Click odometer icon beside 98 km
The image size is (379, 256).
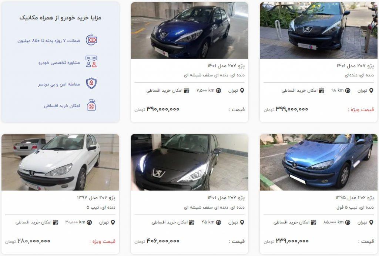coord(348,91)
